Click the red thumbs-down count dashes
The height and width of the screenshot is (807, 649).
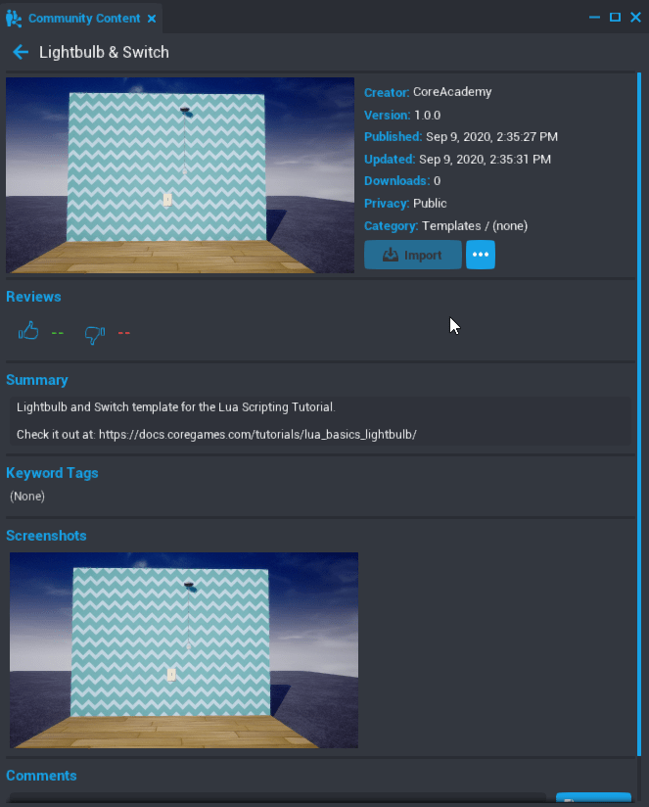(x=124, y=333)
